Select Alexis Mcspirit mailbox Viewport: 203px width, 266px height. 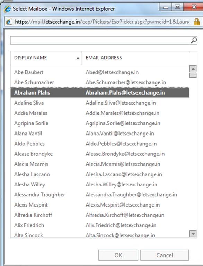click(100, 205)
